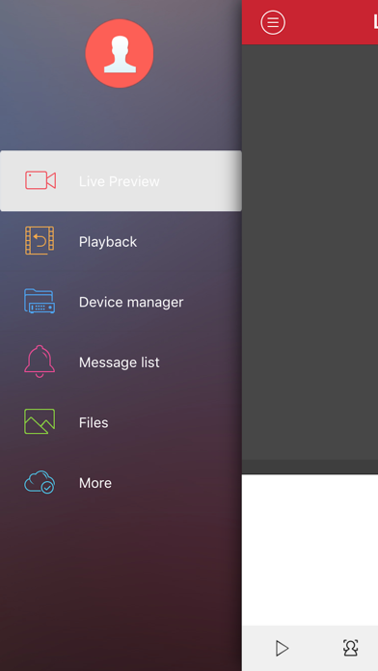The image size is (378, 671).
Task: Select the dark video preview pane
Action: coord(310,253)
